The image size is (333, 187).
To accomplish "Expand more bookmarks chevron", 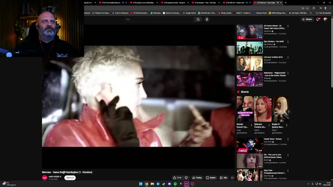I will click(311, 13).
